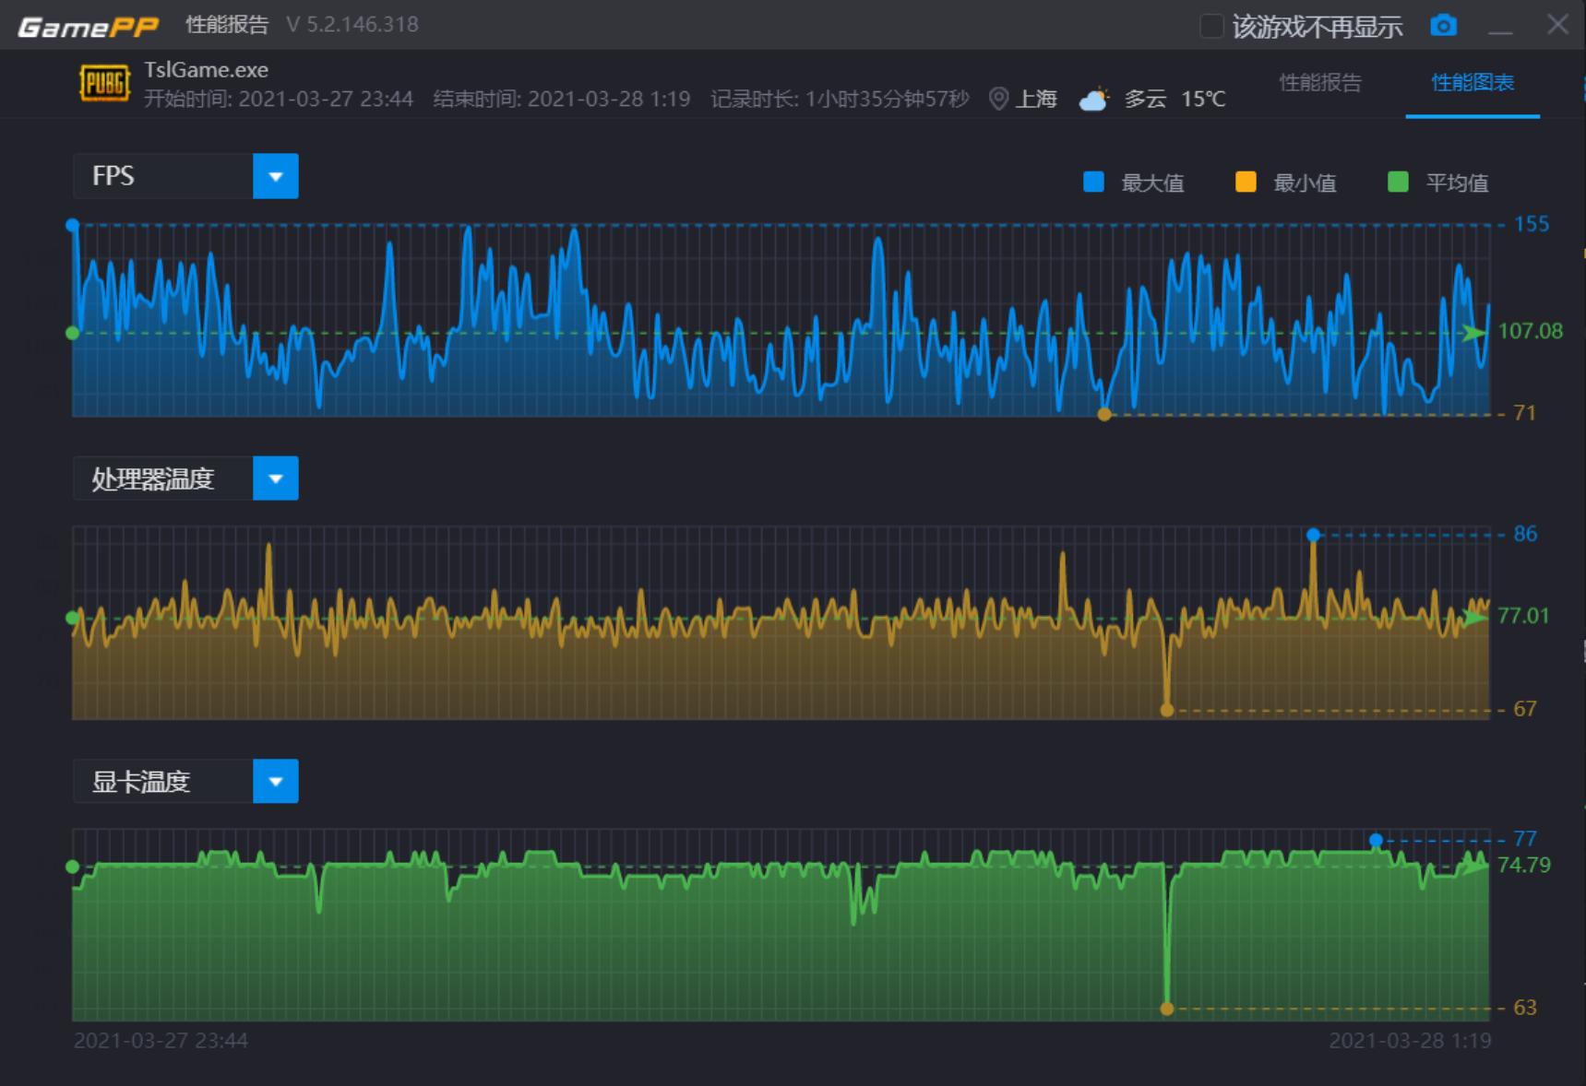The height and width of the screenshot is (1086, 1586).
Task: Click the CPU temperature peak marker at 86
Action: (x=1313, y=535)
